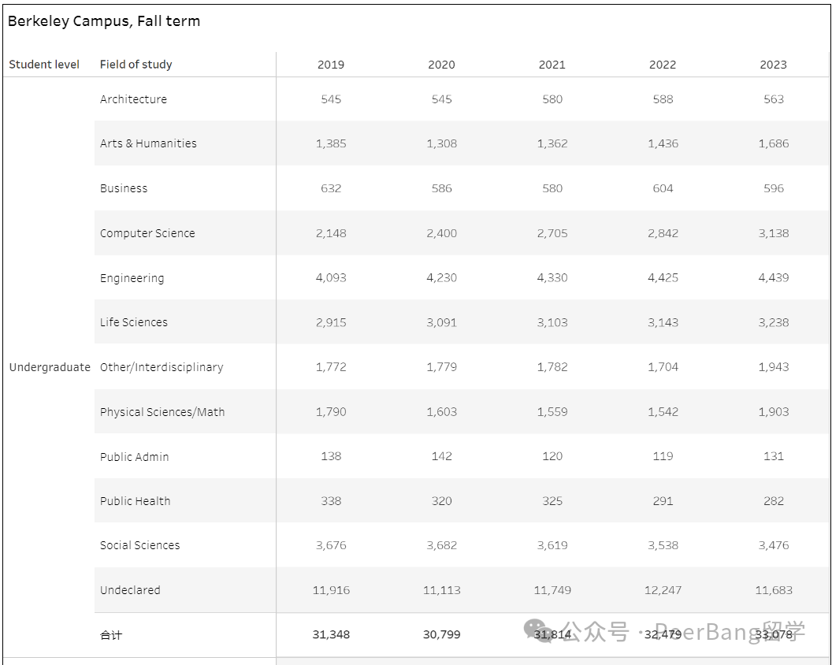Select the Physical Sciences/Math row label

click(x=162, y=412)
